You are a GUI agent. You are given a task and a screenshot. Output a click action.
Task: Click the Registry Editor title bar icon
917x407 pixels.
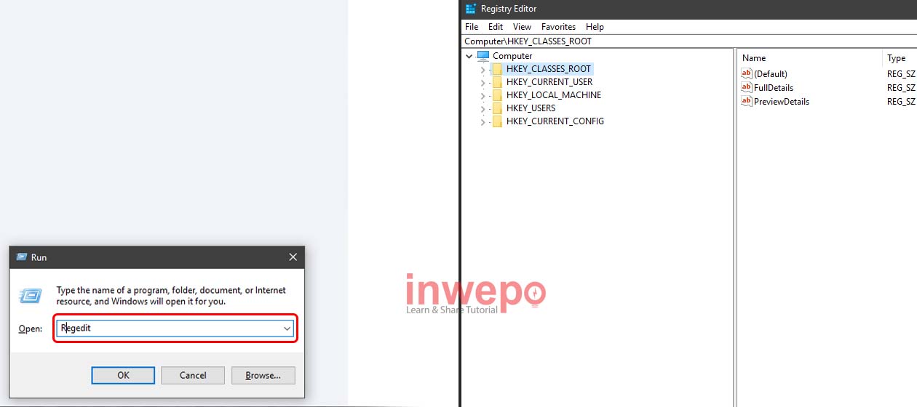tap(471, 9)
